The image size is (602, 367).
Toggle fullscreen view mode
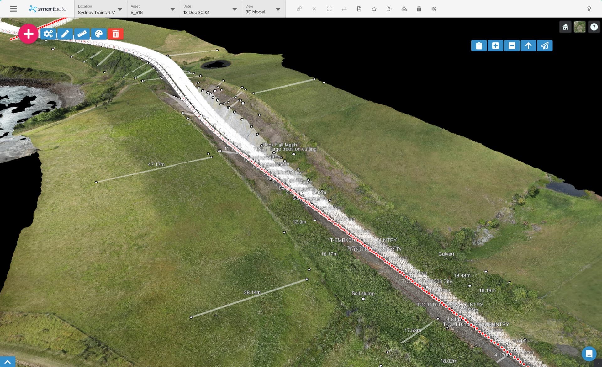pos(329,9)
